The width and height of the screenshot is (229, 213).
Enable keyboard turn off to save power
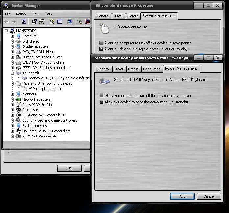click(101, 96)
